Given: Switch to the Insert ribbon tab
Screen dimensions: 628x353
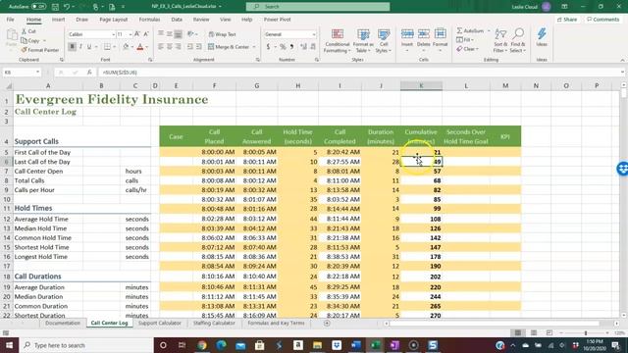Looking at the screenshot, I should click(58, 20).
